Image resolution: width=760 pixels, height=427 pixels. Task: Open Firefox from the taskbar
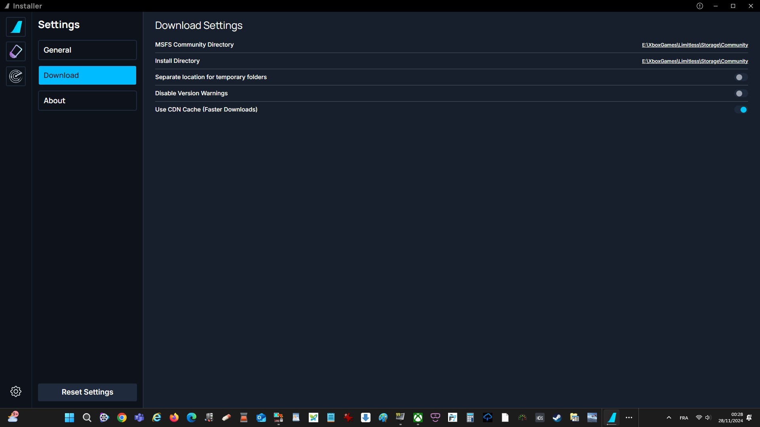pos(174,418)
